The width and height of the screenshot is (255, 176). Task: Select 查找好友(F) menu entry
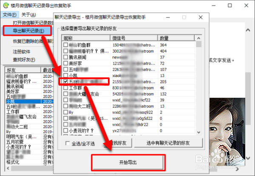click(x=24, y=60)
